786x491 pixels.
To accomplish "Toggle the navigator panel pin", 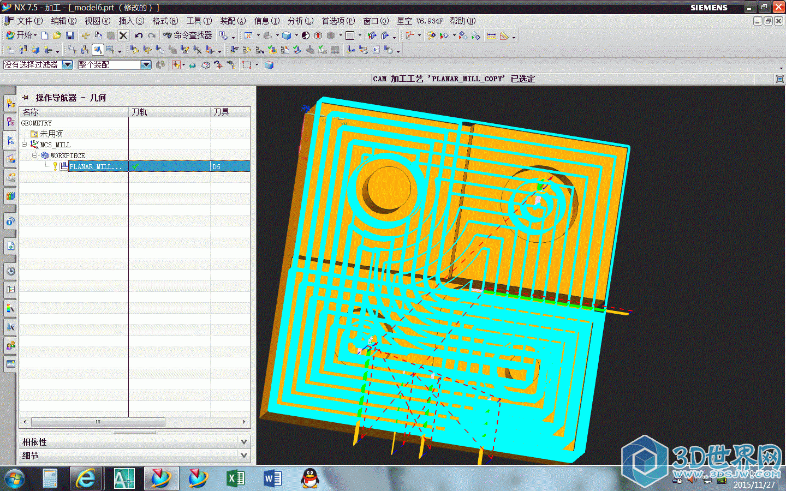I will (x=25, y=98).
